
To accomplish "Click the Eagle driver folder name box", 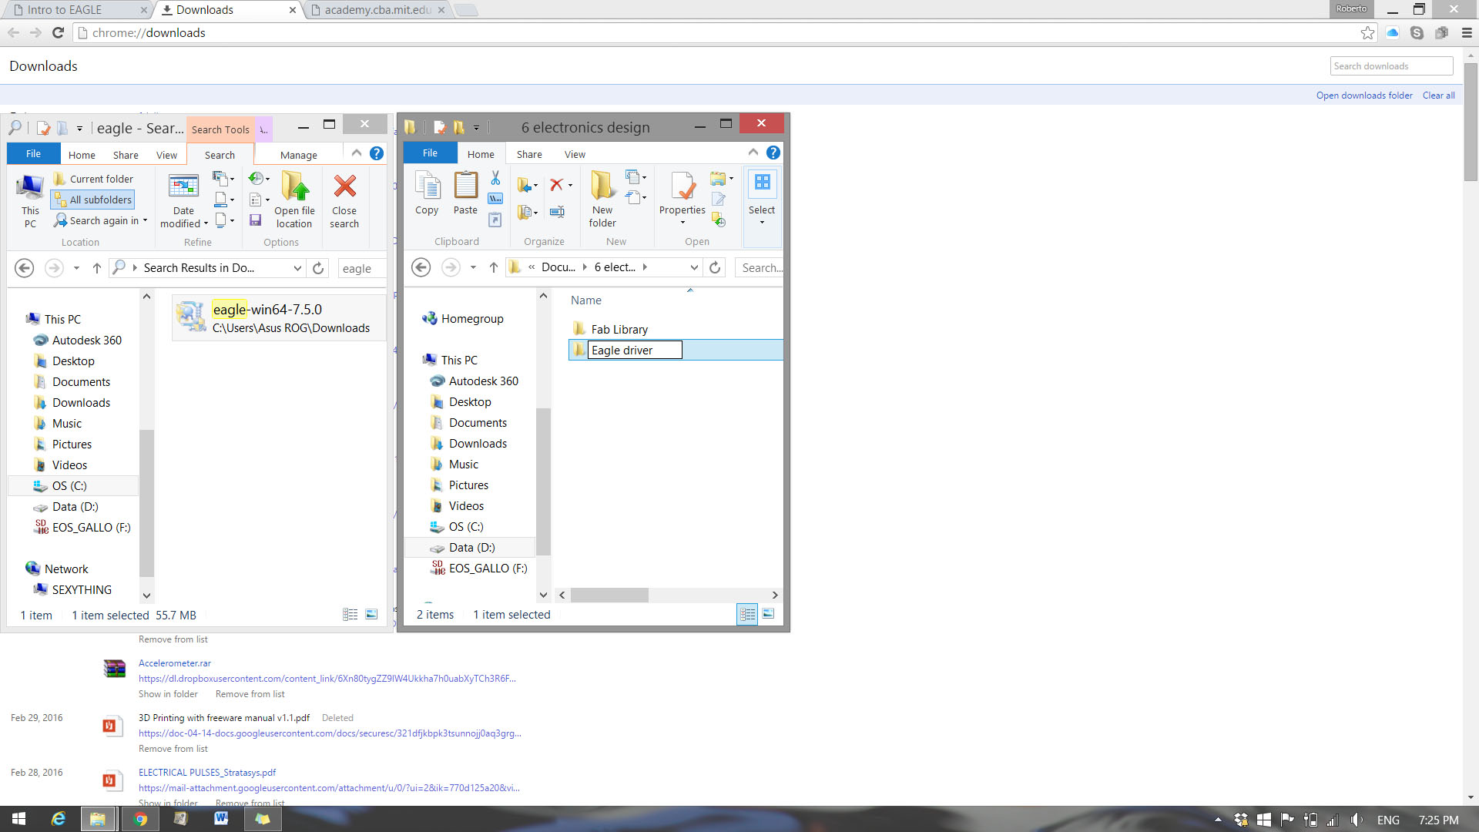I will [x=635, y=350].
